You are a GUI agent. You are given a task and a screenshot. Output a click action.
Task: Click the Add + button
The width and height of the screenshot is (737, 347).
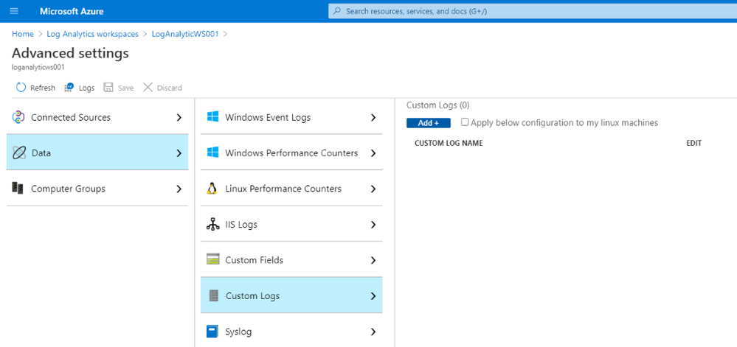pos(428,123)
